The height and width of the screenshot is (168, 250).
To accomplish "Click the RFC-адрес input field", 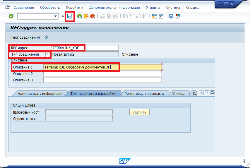I will (85, 48).
